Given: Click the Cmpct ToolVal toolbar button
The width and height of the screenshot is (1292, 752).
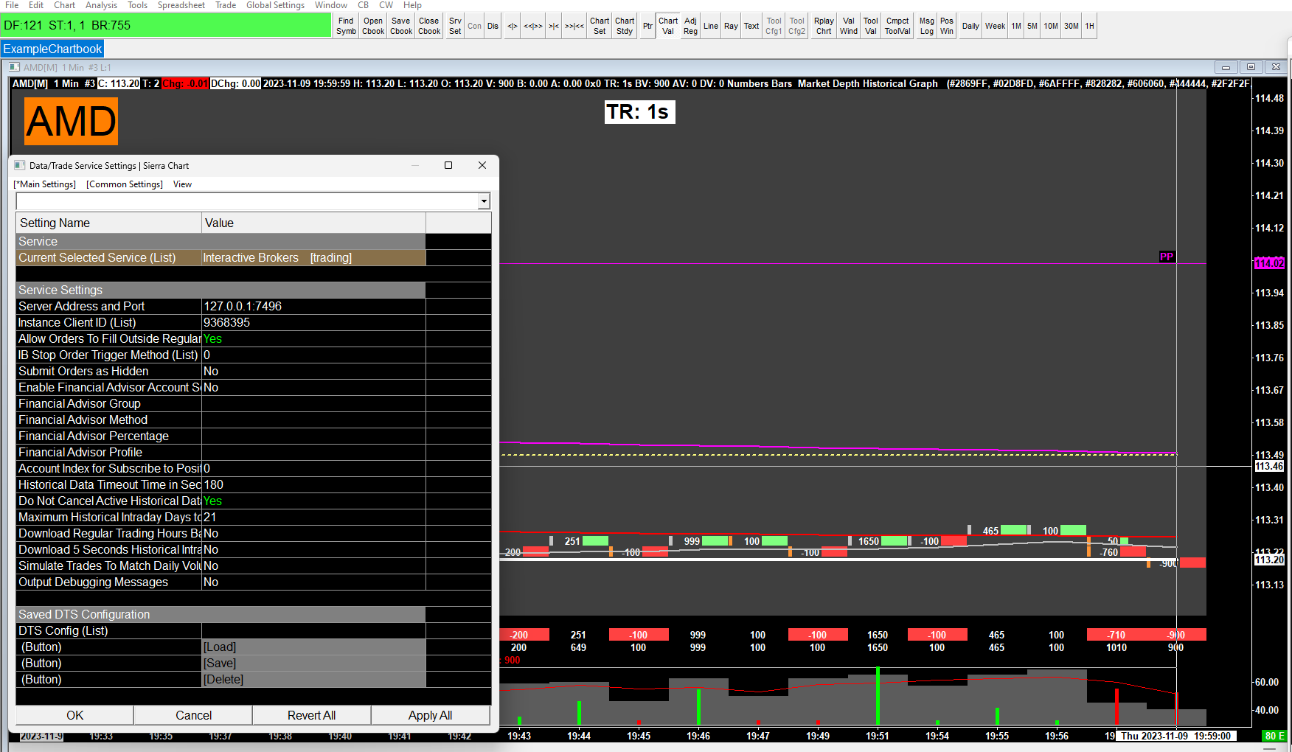Looking at the screenshot, I should click(x=897, y=26).
